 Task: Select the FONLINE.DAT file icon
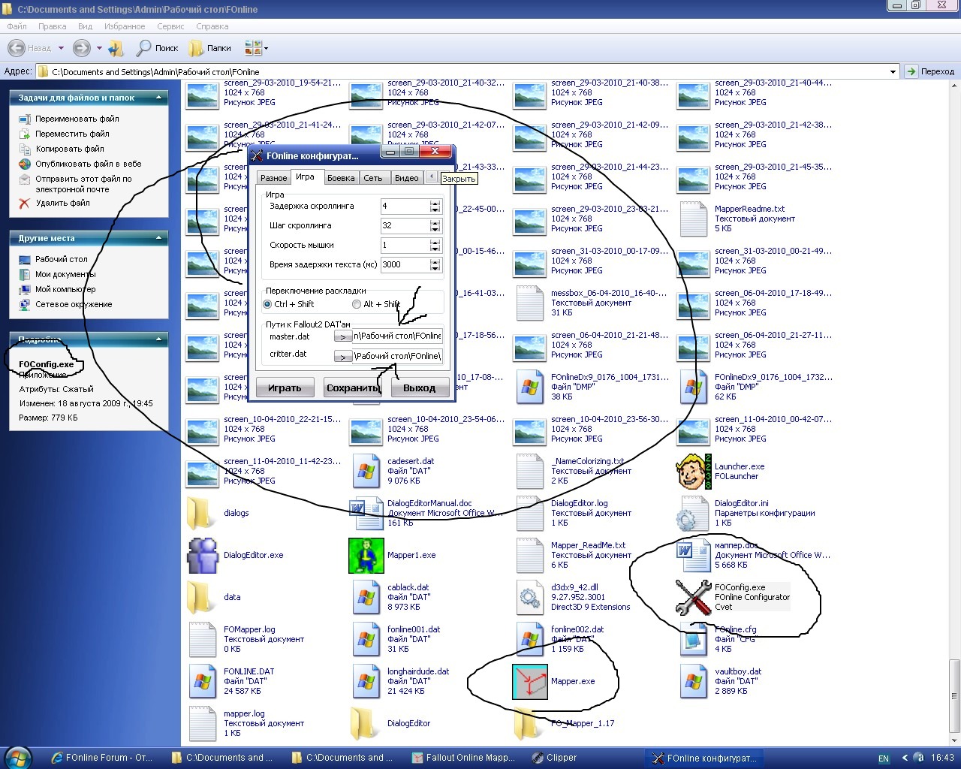(203, 681)
